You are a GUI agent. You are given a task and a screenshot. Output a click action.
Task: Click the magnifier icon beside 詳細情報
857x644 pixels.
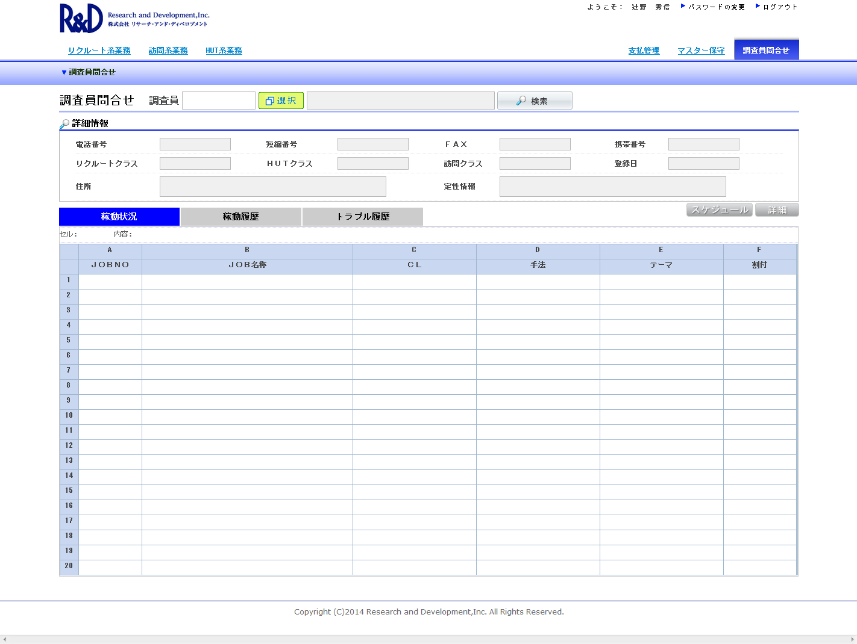pos(64,124)
